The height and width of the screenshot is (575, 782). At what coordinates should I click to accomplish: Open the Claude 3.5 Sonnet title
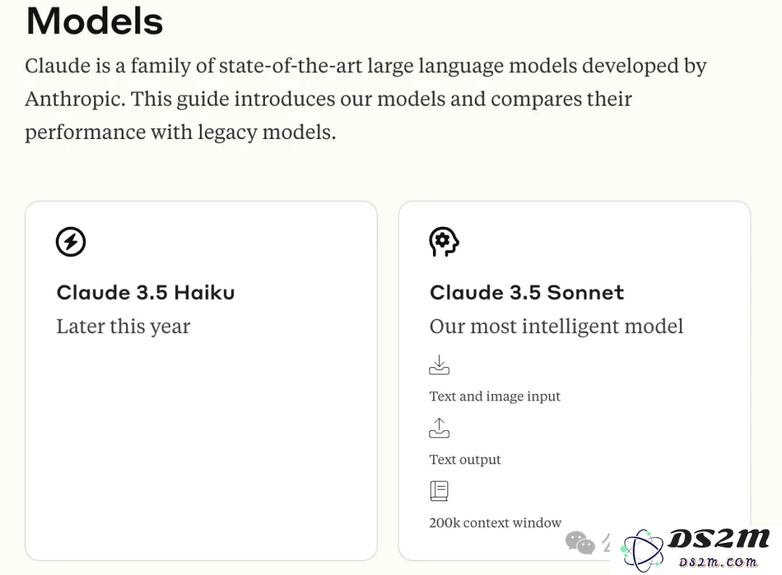pyautogui.click(x=526, y=293)
